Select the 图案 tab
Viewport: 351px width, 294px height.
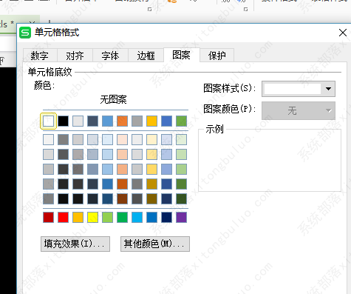click(182, 55)
